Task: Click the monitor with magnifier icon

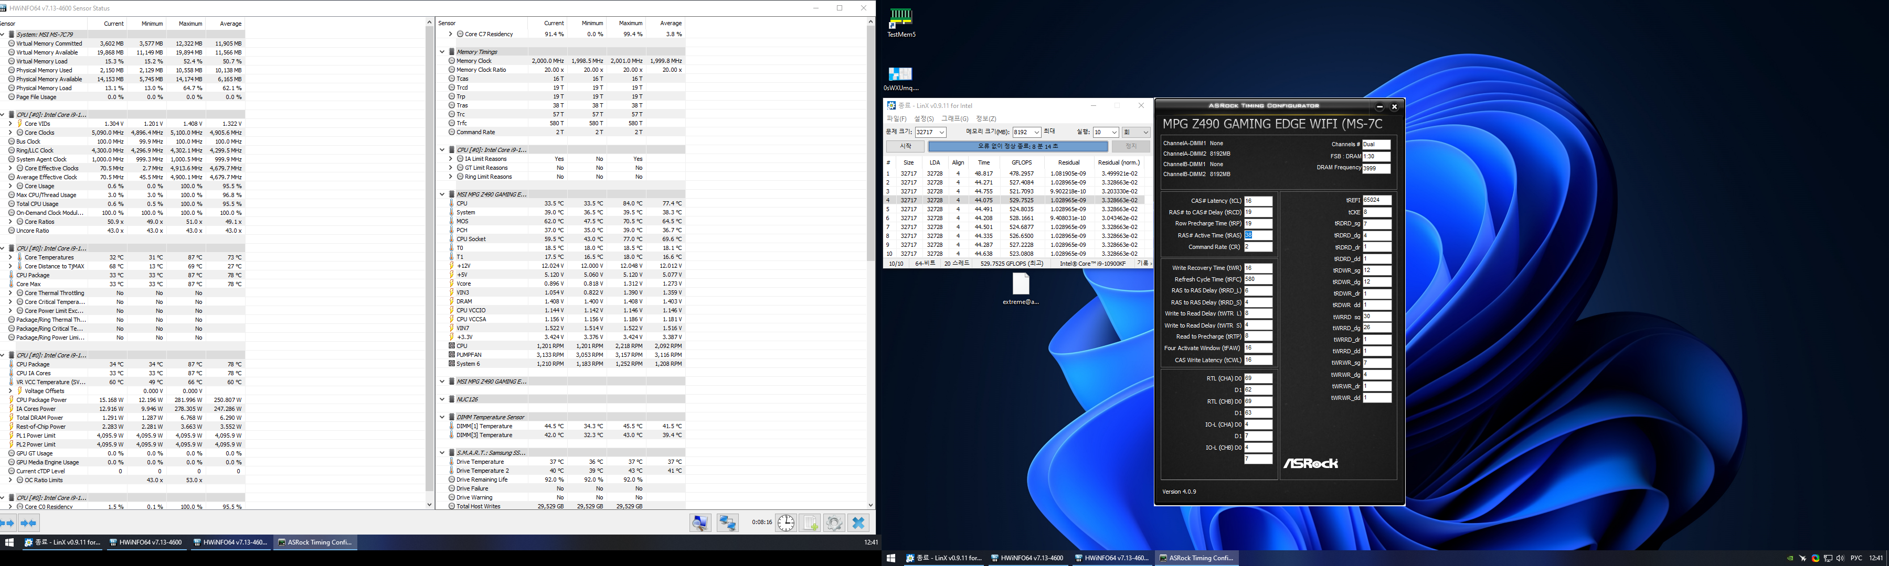Action: coord(701,523)
